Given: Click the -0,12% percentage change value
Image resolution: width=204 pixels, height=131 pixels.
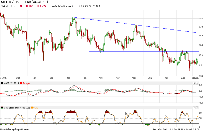Looking at the screenshot, I should [41, 6].
